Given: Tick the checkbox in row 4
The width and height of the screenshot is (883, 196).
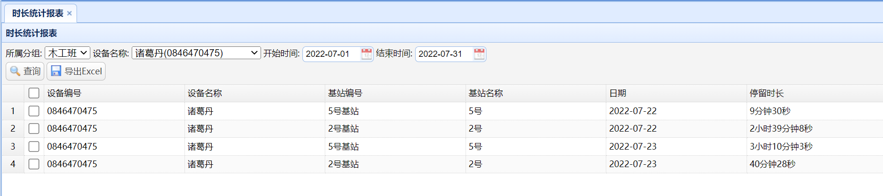Looking at the screenshot, I should tap(34, 164).
